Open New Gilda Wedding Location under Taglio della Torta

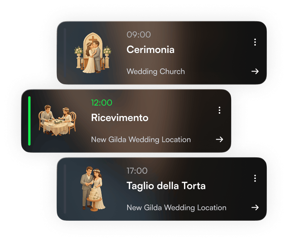pyautogui.click(x=176, y=208)
